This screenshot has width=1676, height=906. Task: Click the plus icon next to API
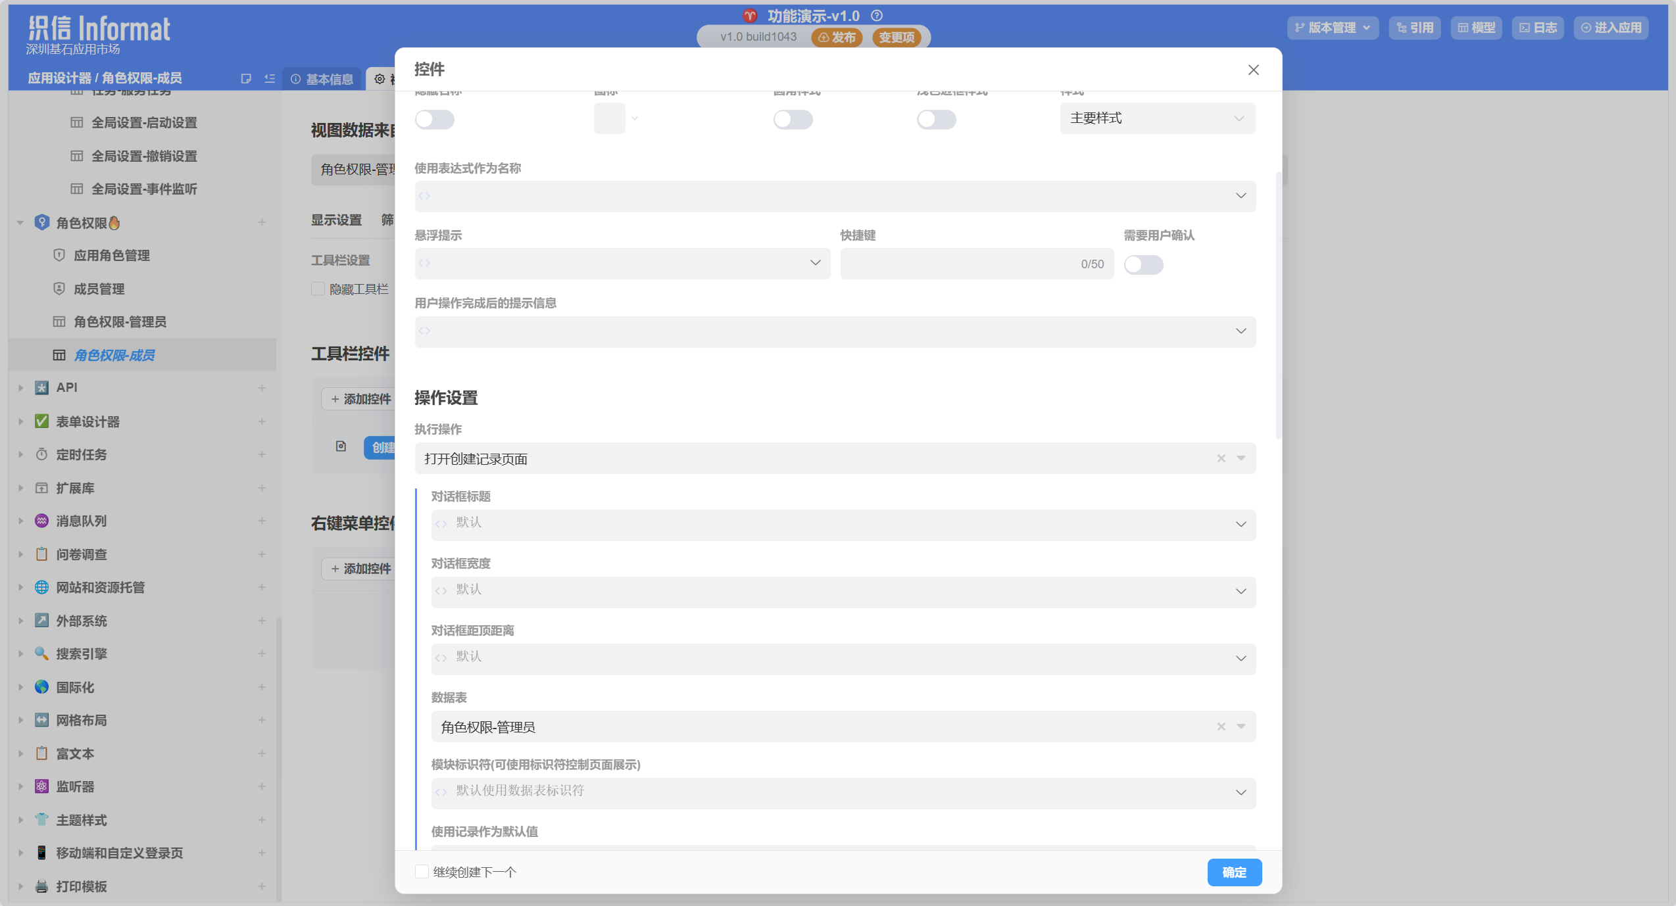(x=262, y=388)
